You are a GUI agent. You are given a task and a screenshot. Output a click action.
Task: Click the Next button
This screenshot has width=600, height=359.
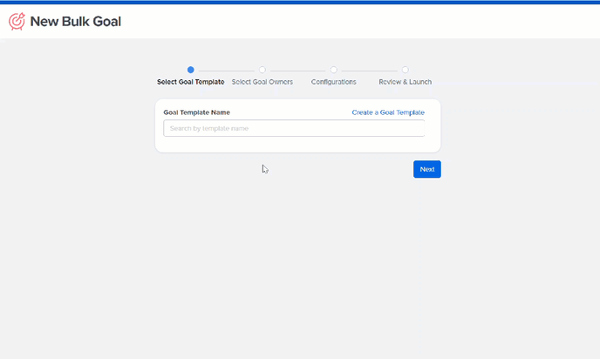coord(427,169)
